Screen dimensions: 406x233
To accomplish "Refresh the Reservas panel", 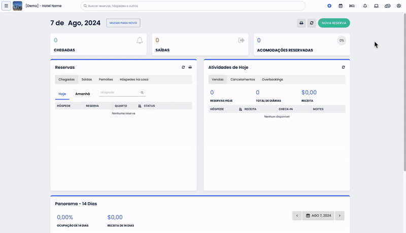I will point(183,67).
